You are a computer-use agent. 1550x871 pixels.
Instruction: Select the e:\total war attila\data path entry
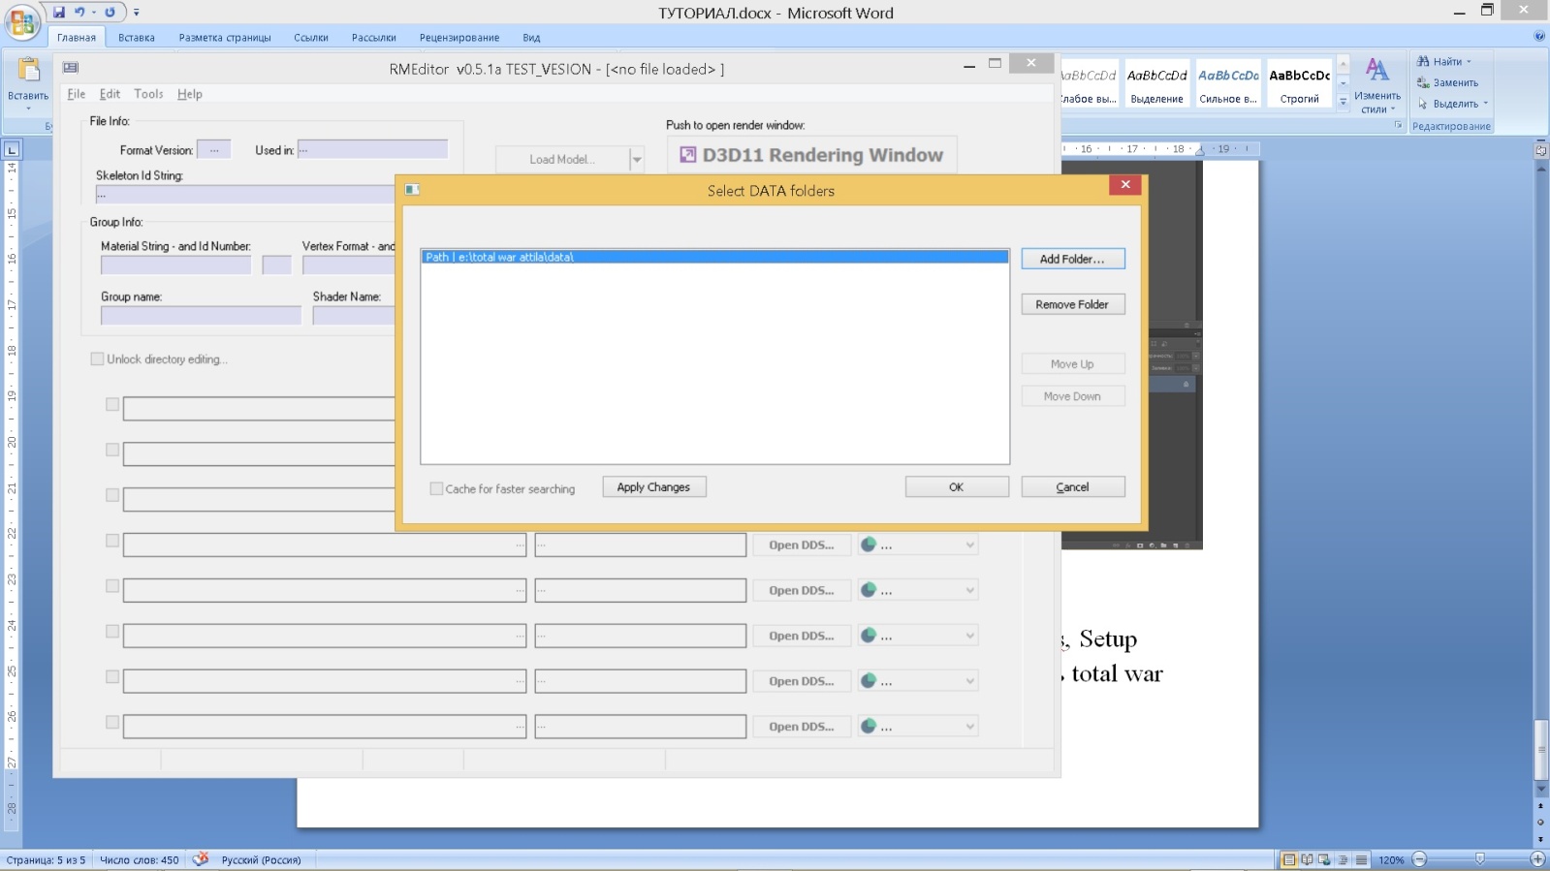714,257
